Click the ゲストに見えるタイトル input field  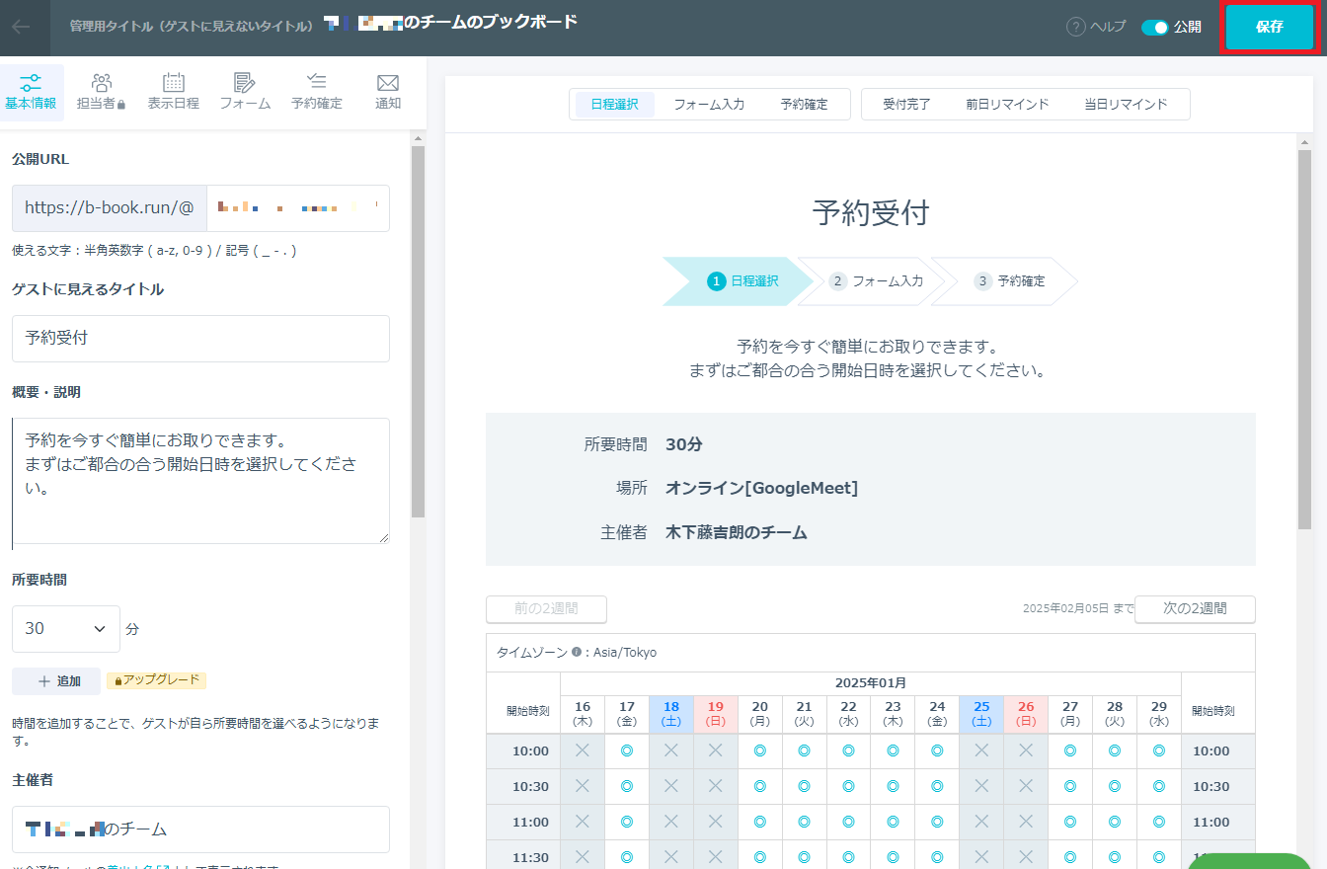200,339
